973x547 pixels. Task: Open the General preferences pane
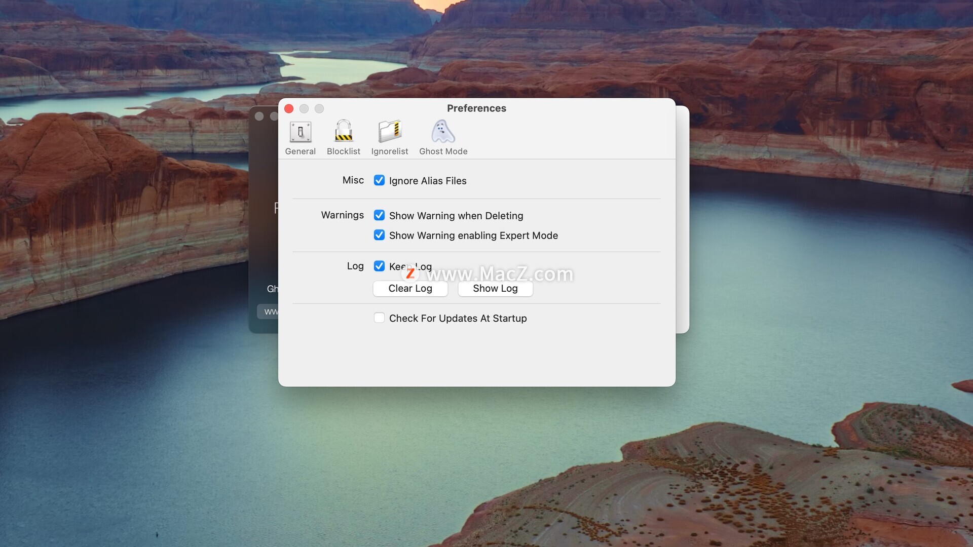click(300, 138)
